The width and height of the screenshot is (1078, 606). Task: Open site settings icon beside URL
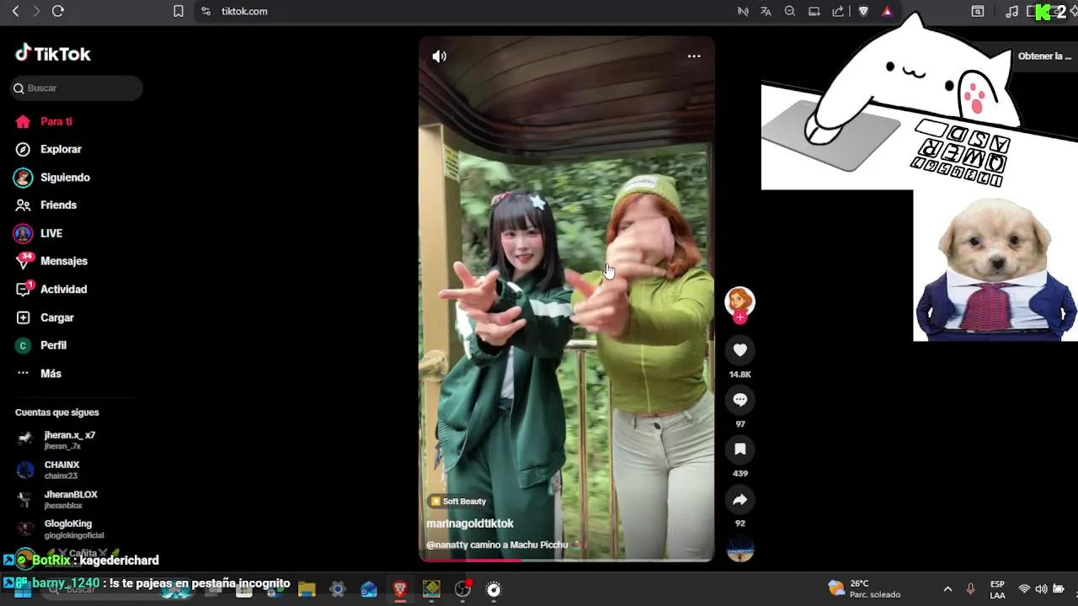[205, 11]
